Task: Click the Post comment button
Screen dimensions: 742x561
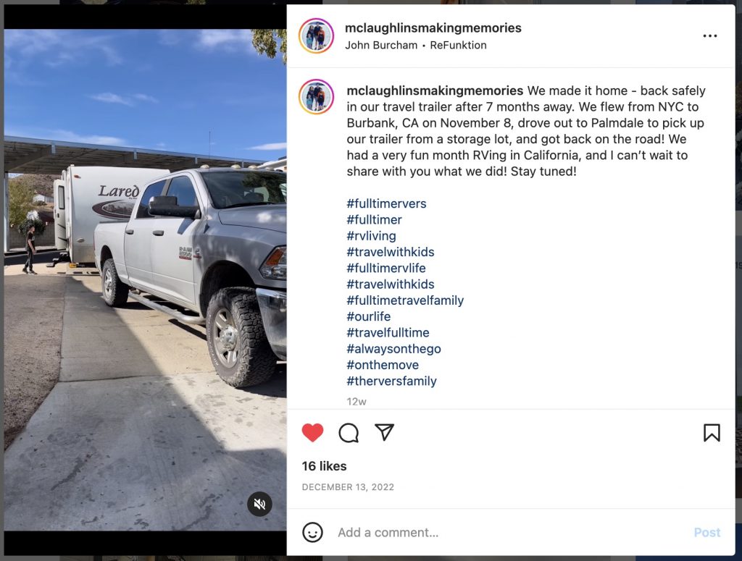Action: 707,533
